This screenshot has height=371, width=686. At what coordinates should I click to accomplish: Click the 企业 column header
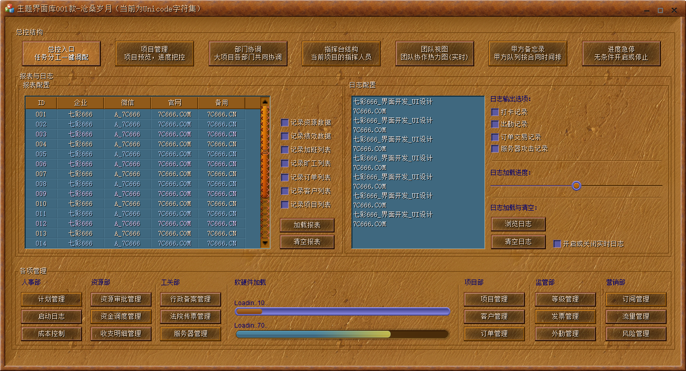[x=81, y=103]
